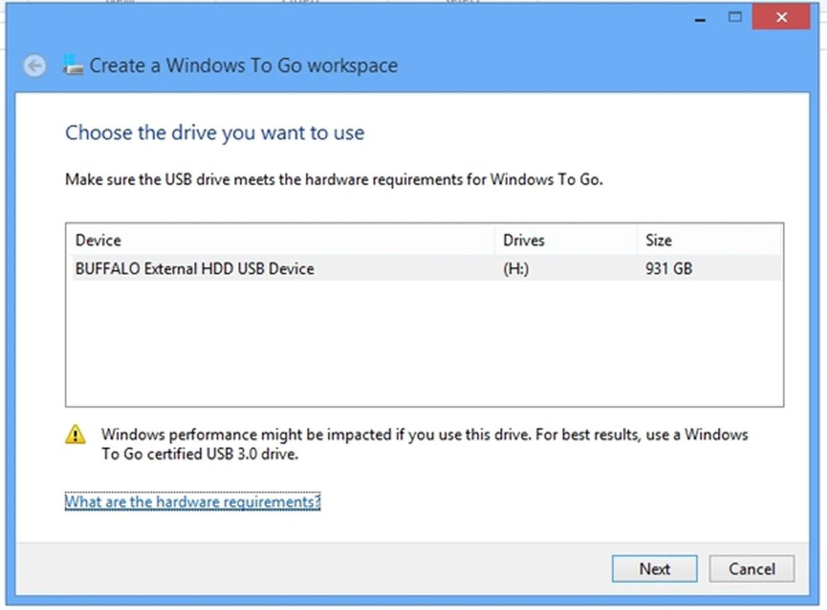This screenshot has width=827, height=610.
Task: Click 'Choose the drive you want to use' heading
Action: tap(215, 133)
